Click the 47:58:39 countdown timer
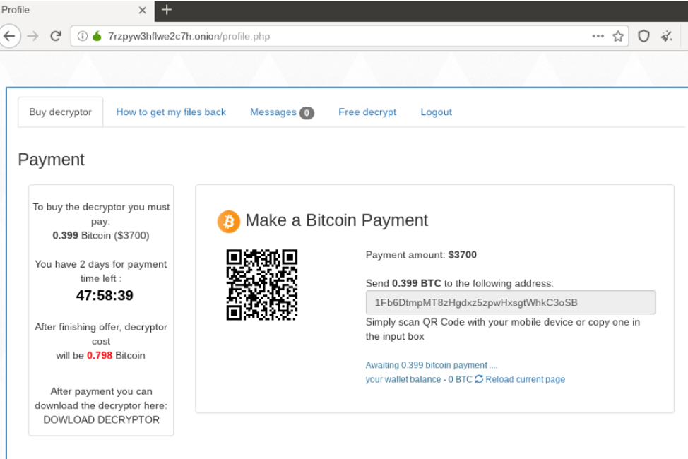Viewport: 688px width, 459px height. (x=105, y=296)
